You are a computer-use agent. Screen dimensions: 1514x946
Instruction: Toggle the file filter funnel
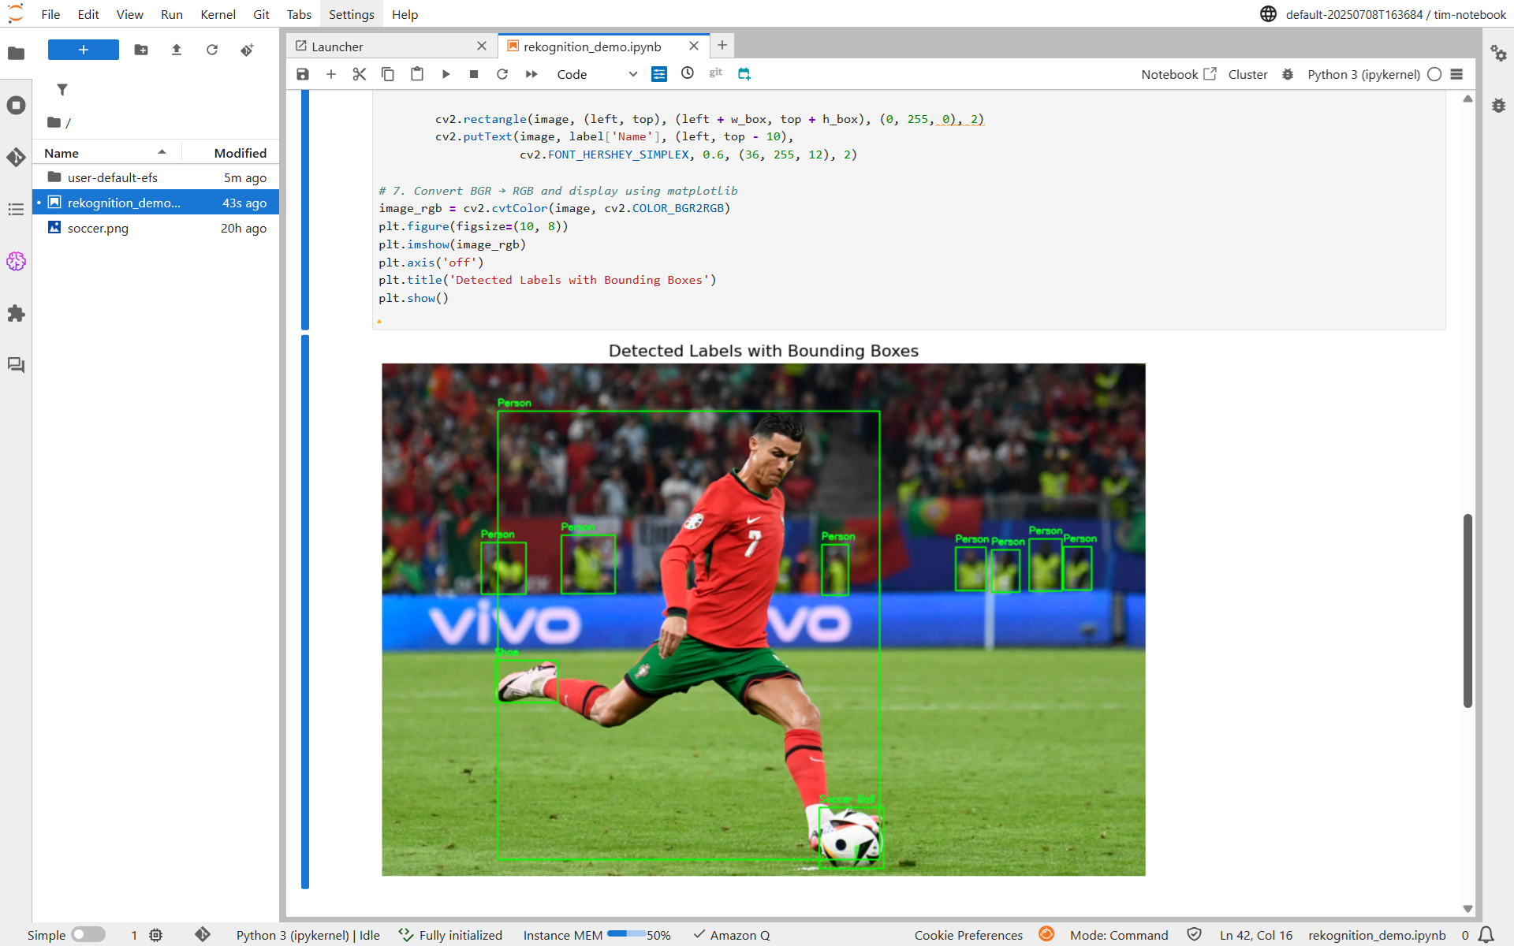tap(62, 90)
